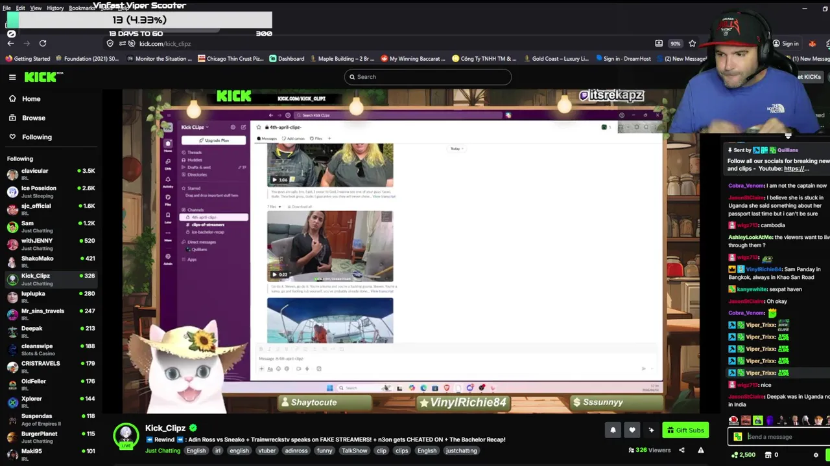Open the View menu

[x=36, y=8]
